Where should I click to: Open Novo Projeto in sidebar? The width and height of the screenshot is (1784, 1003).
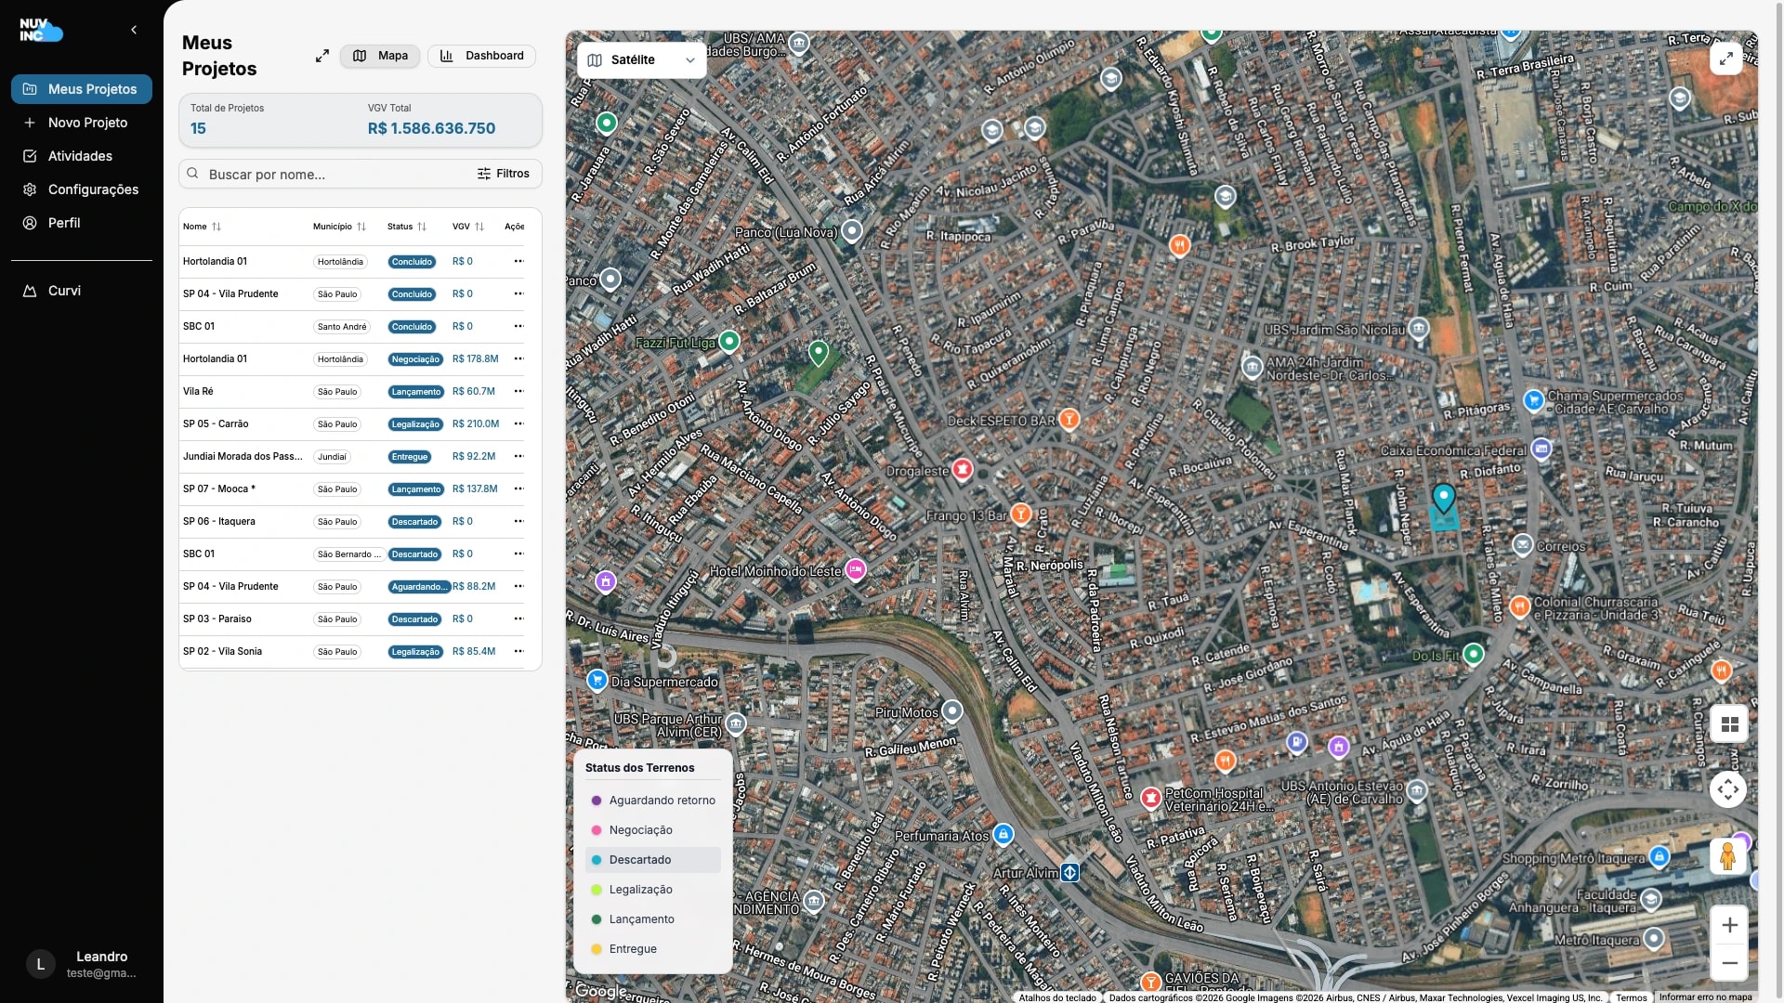click(x=82, y=123)
